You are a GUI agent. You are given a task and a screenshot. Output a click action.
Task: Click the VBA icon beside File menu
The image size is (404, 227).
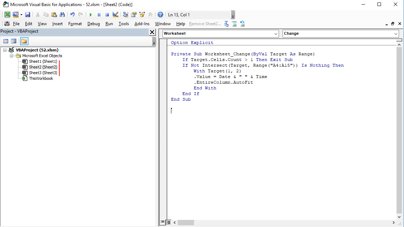pos(7,24)
